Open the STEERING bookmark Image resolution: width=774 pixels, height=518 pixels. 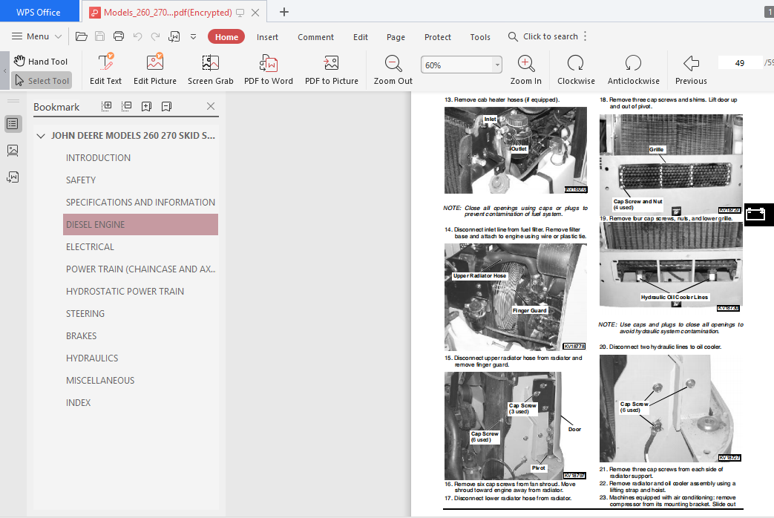[x=85, y=313]
